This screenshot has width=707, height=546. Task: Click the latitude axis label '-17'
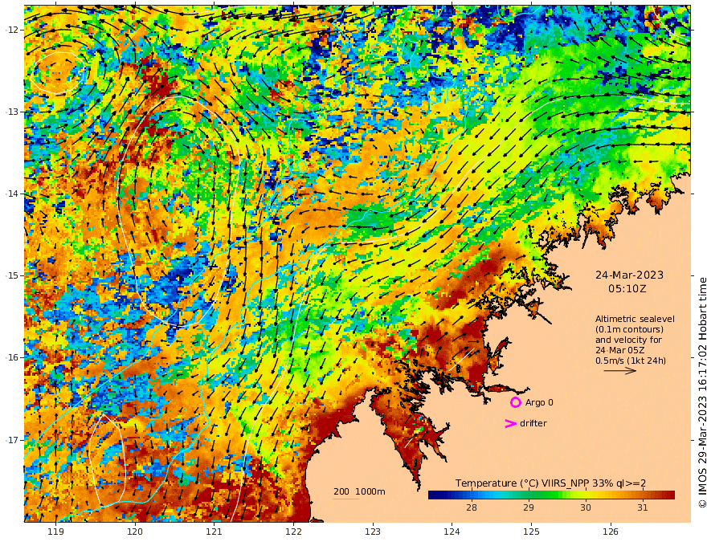(12, 440)
